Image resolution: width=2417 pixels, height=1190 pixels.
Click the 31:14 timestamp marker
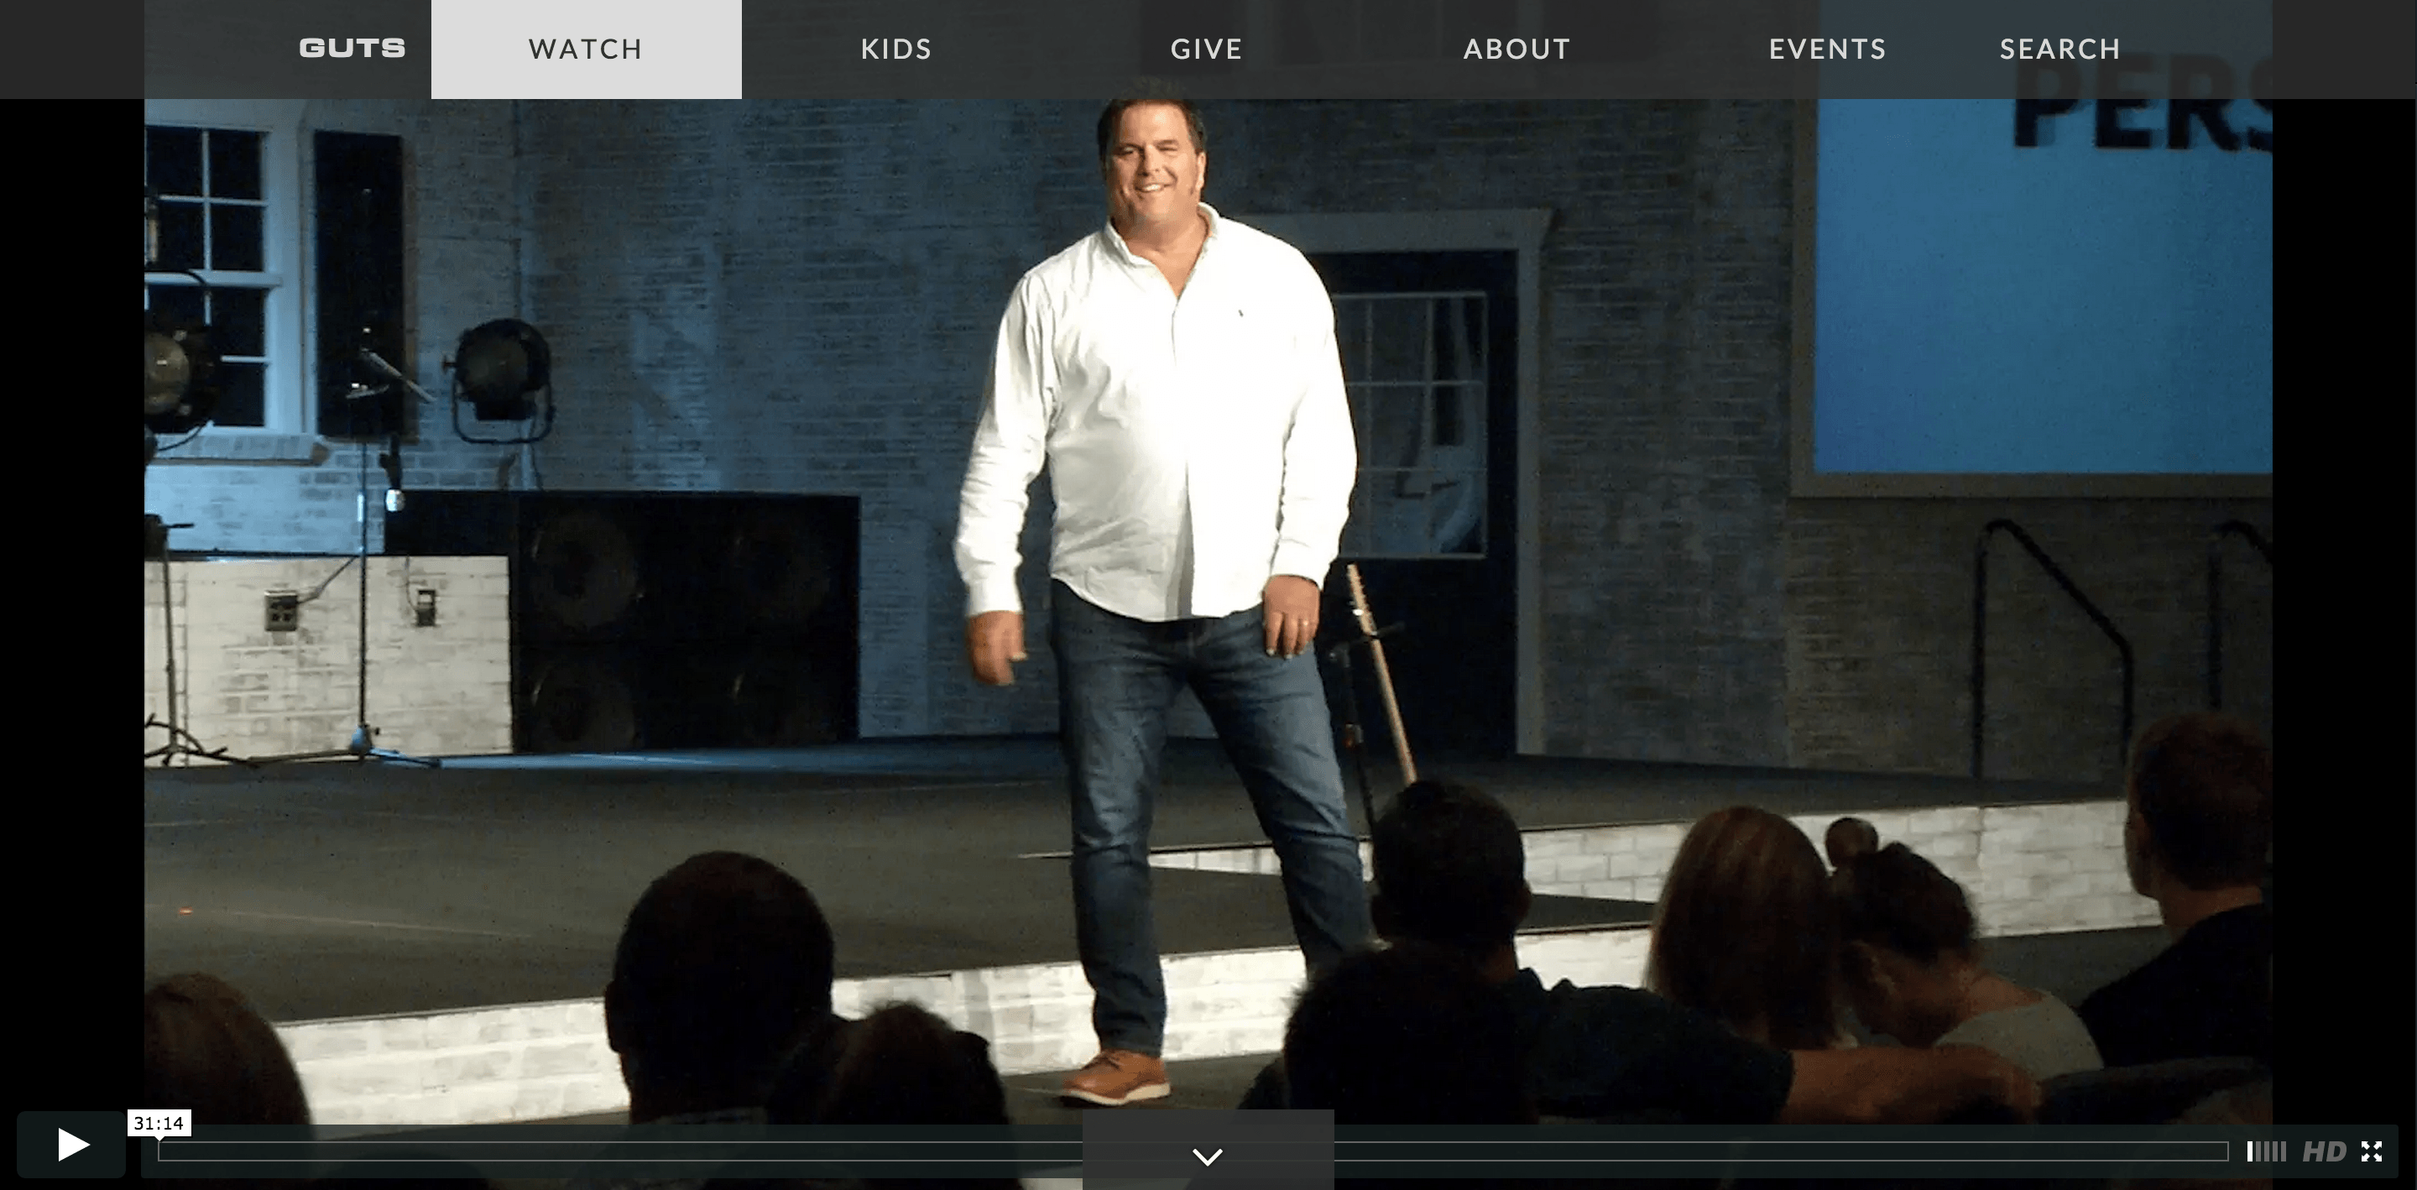click(x=159, y=1124)
